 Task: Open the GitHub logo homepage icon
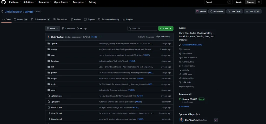4,2
